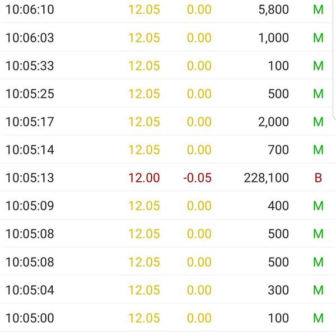Select the 10:05:17 trade row

coord(166,122)
